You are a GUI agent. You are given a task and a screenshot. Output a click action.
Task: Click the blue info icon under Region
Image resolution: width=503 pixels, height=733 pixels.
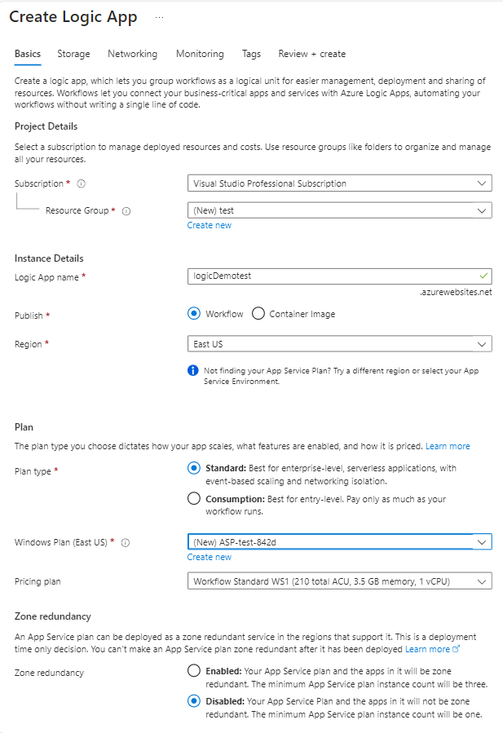point(193,370)
